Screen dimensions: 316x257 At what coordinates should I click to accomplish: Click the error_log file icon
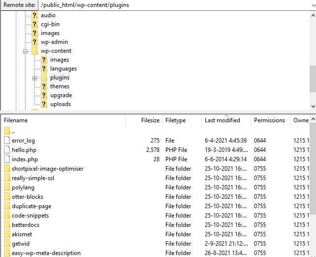coord(7,140)
